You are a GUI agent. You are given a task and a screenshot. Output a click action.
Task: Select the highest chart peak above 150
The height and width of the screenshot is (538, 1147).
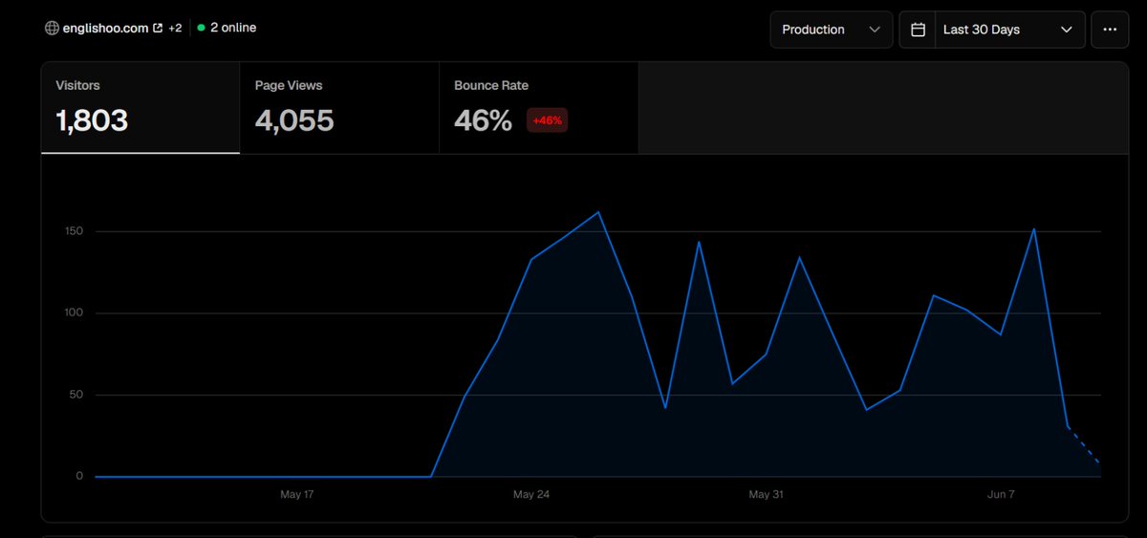(598, 212)
